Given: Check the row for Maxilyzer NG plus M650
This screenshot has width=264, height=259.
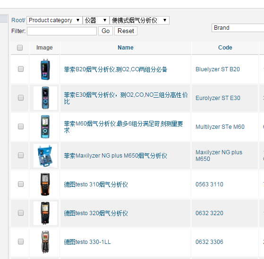Looking at the screenshot, I should (x=21, y=155).
